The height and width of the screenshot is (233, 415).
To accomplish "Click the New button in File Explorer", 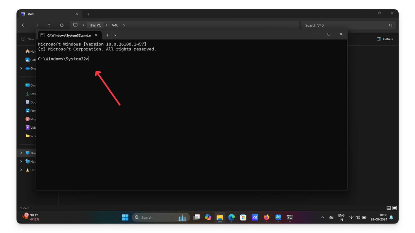I will tap(28, 39).
